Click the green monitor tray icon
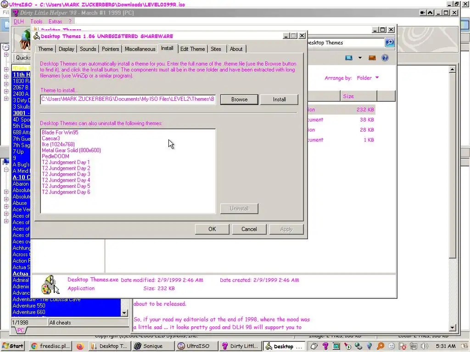 336,346
